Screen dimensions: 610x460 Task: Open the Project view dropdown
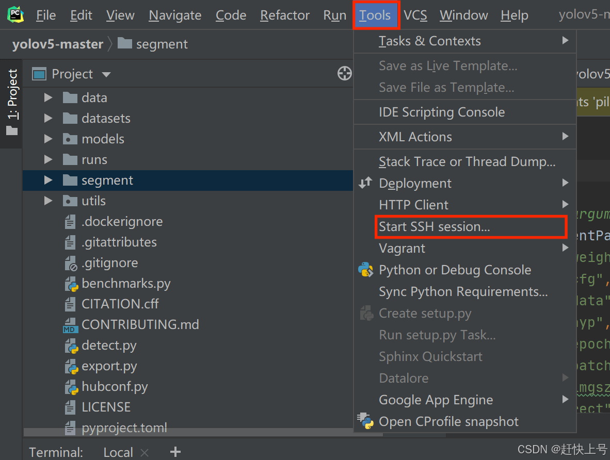click(106, 74)
